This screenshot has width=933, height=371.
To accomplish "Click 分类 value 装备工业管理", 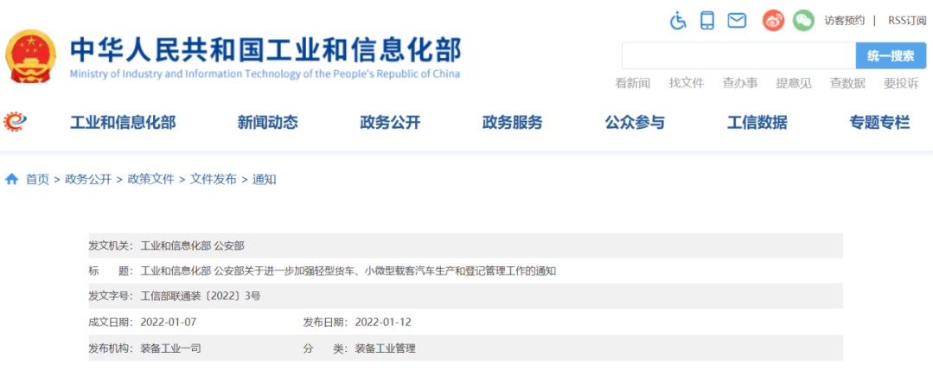I will tap(386, 349).
